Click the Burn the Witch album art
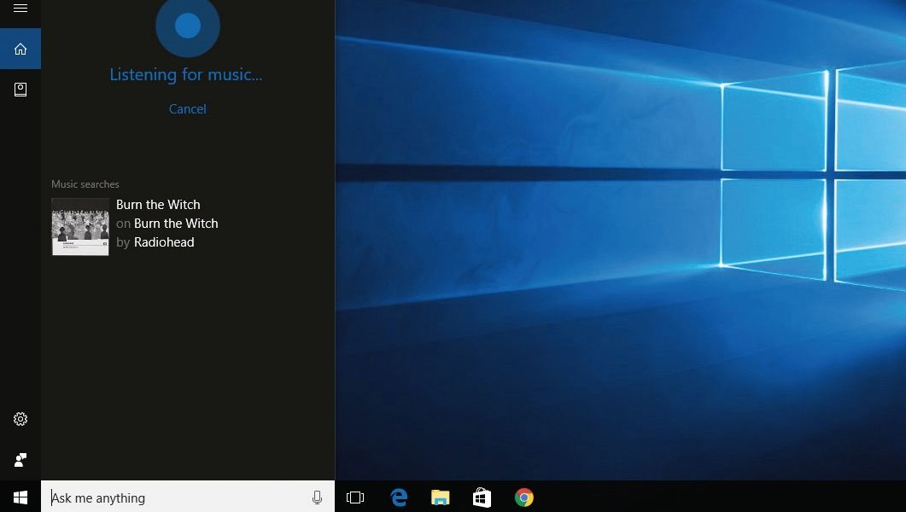906x512 pixels. [79, 227]
